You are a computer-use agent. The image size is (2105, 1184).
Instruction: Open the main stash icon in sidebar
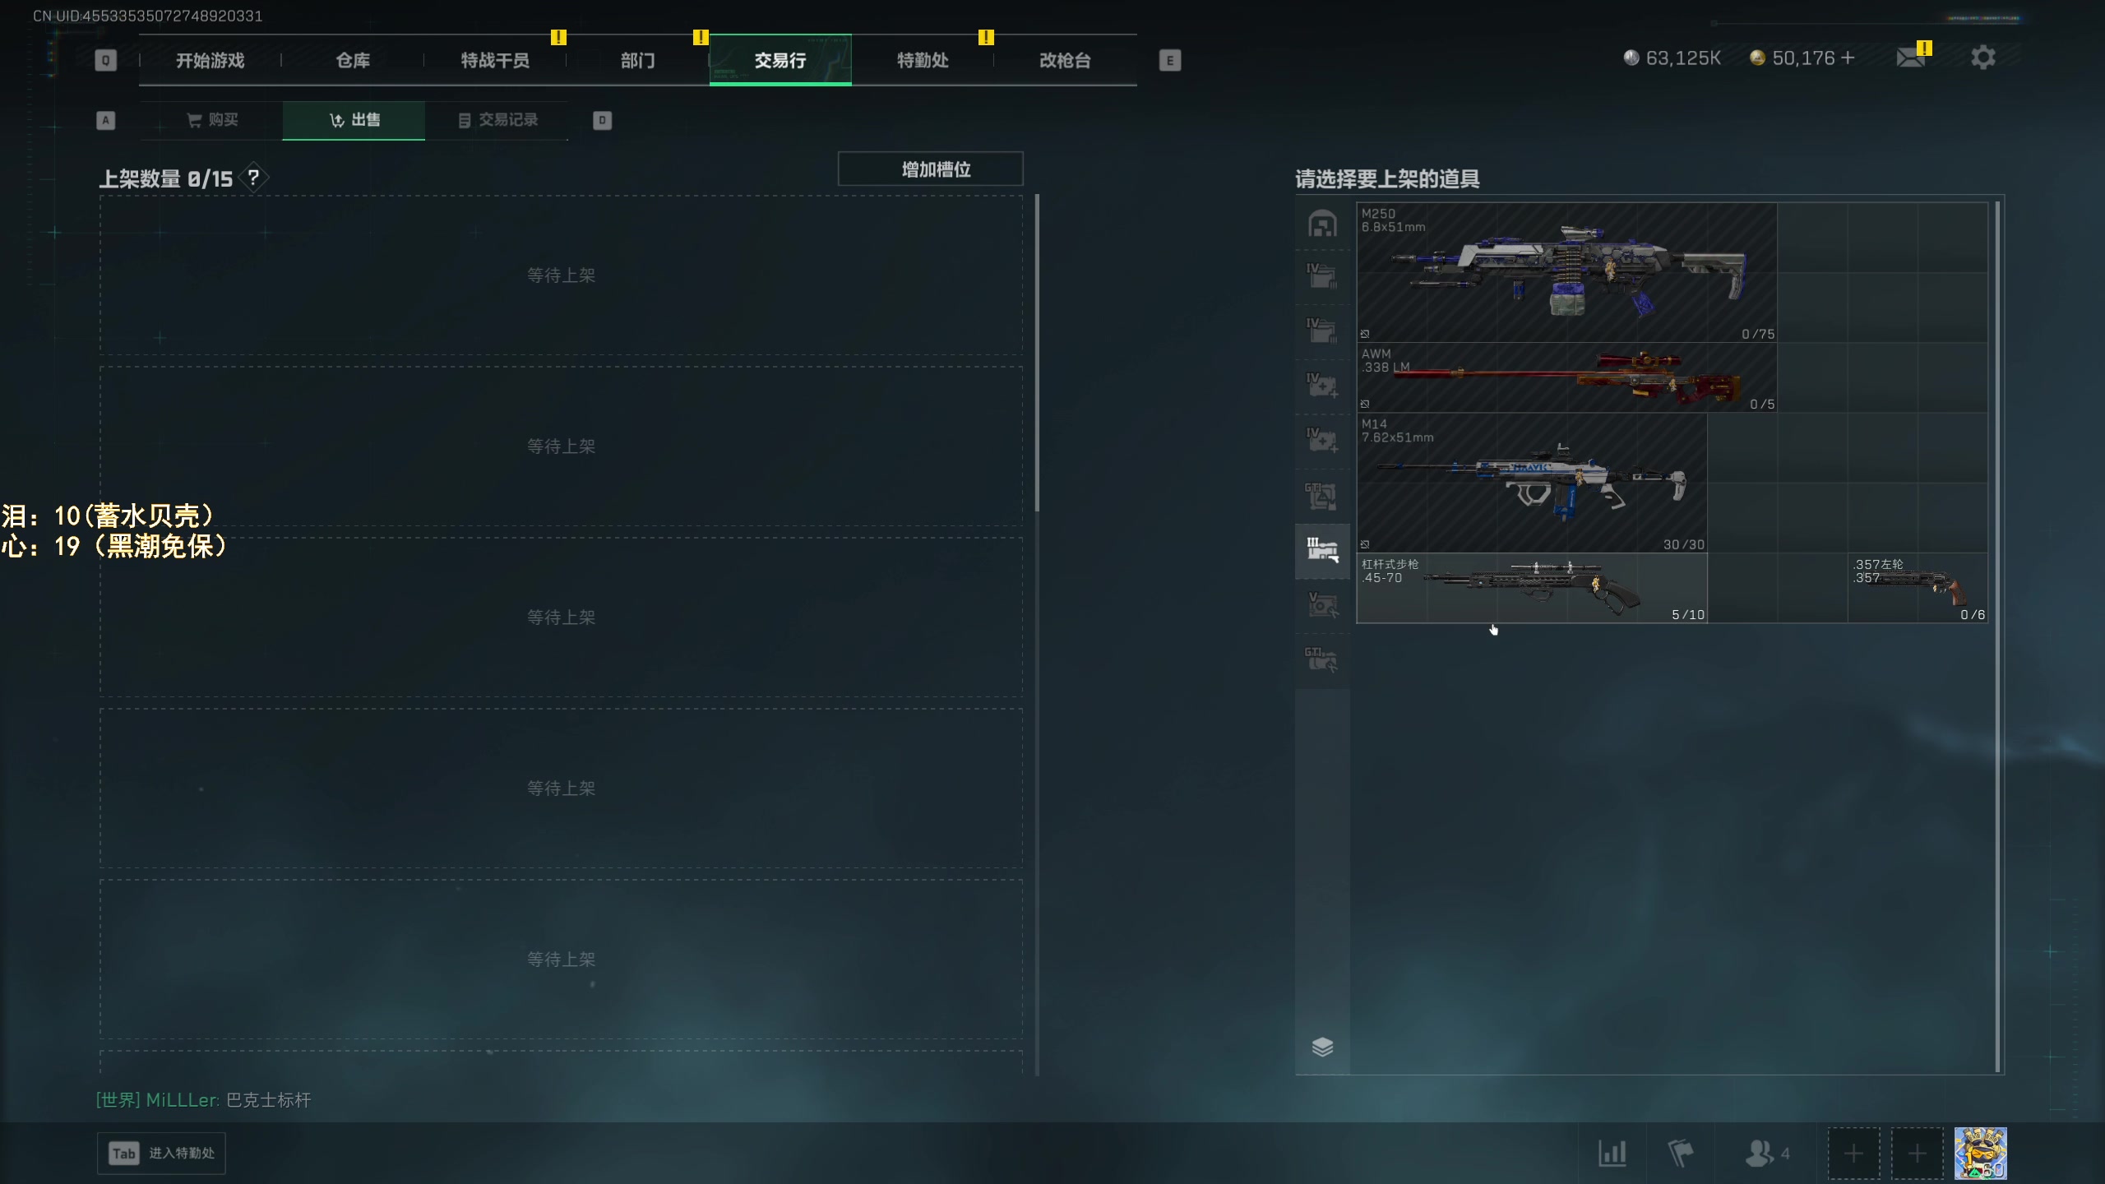(x=1322, y=224)
